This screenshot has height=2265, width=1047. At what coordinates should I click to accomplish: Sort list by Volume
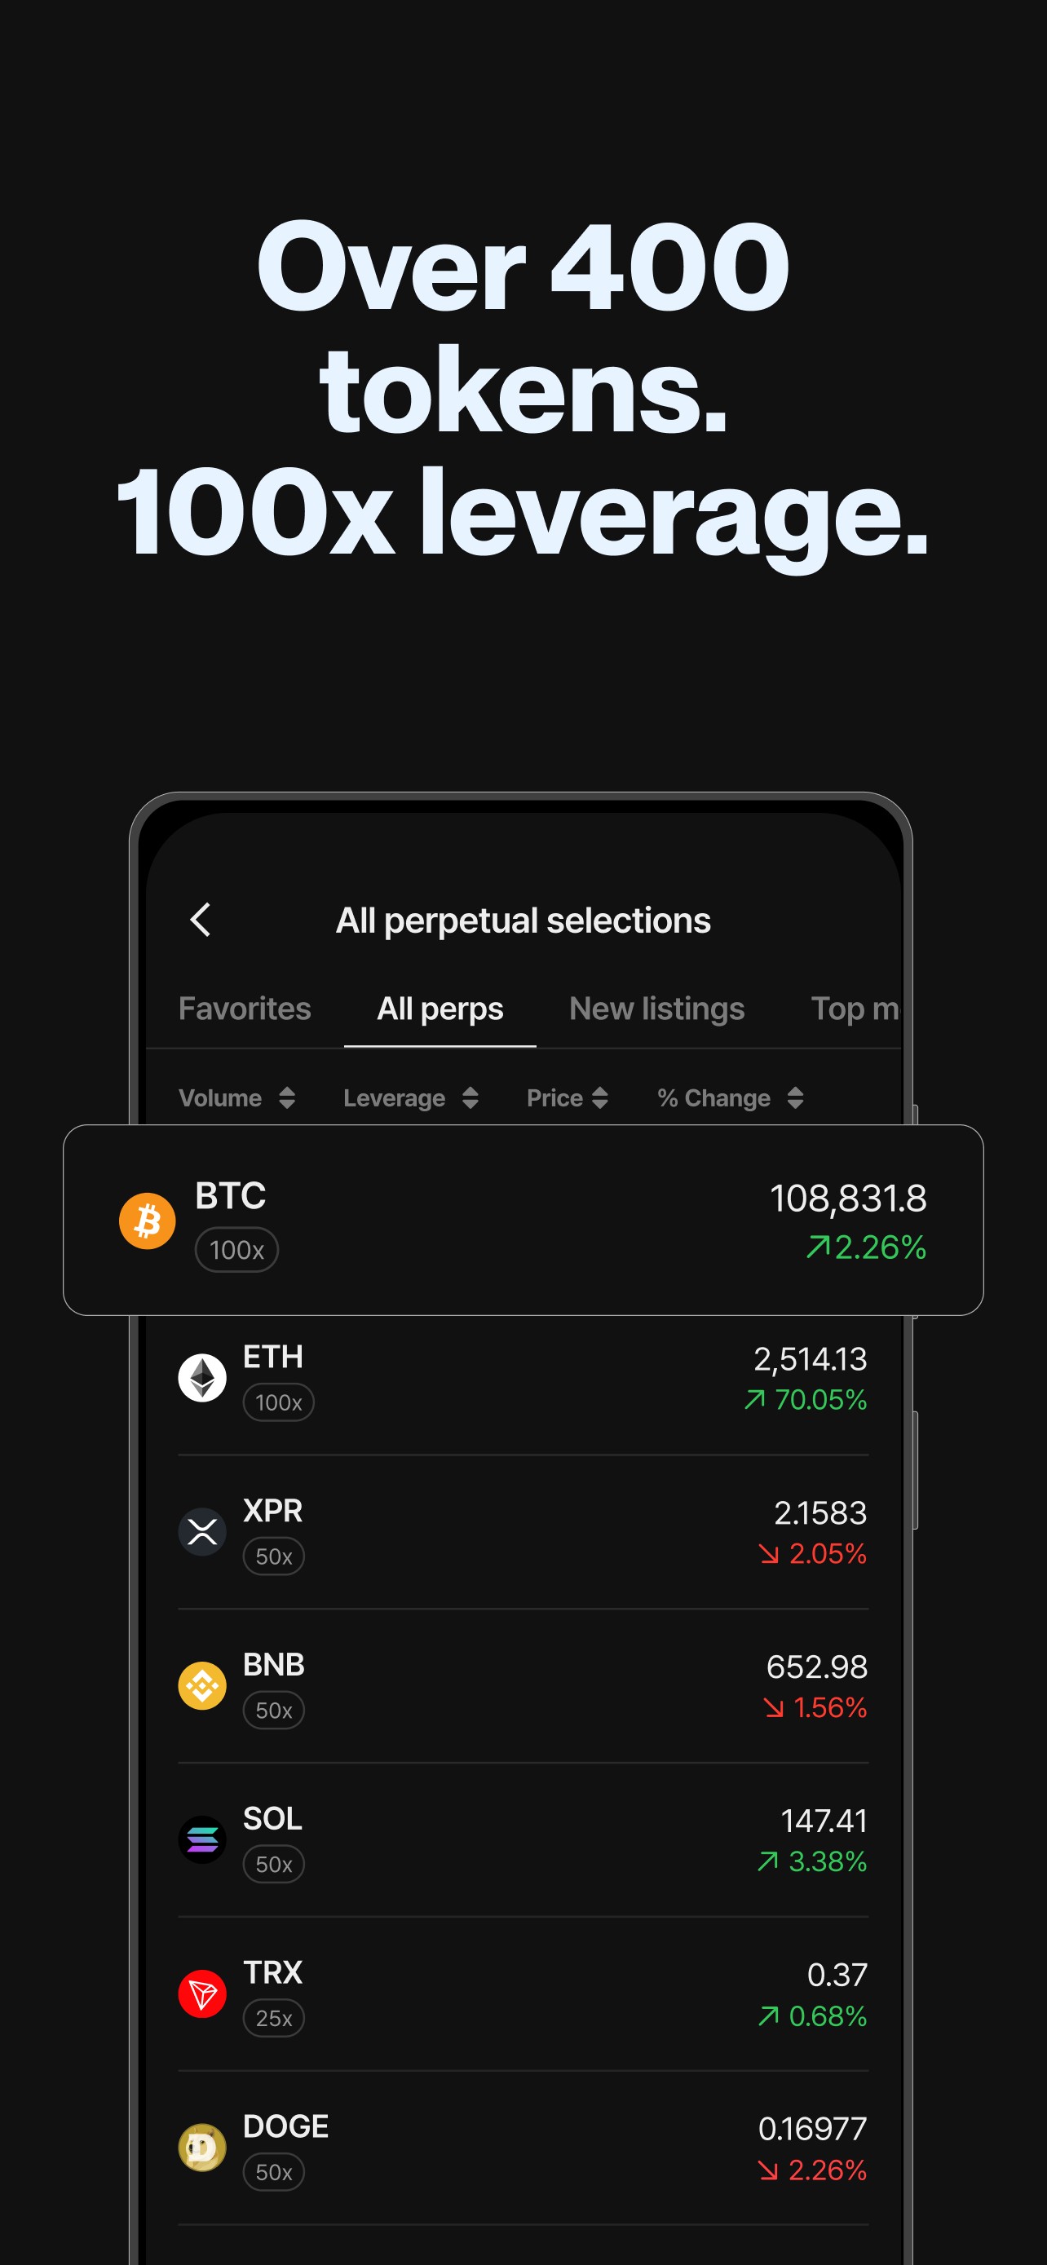[x=236, y=1097]
